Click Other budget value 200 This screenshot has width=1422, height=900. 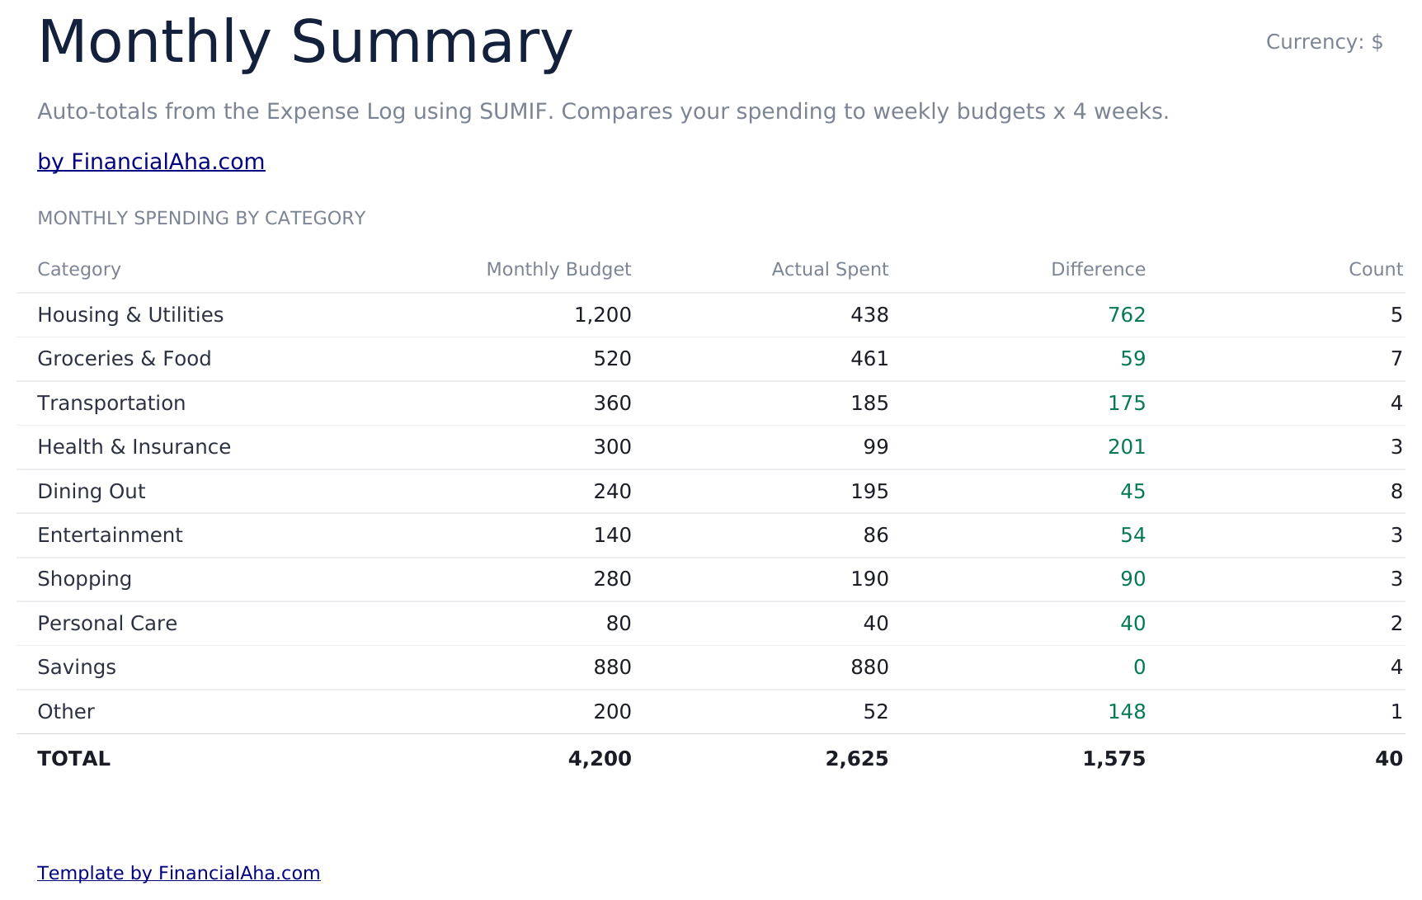point(613,712)
